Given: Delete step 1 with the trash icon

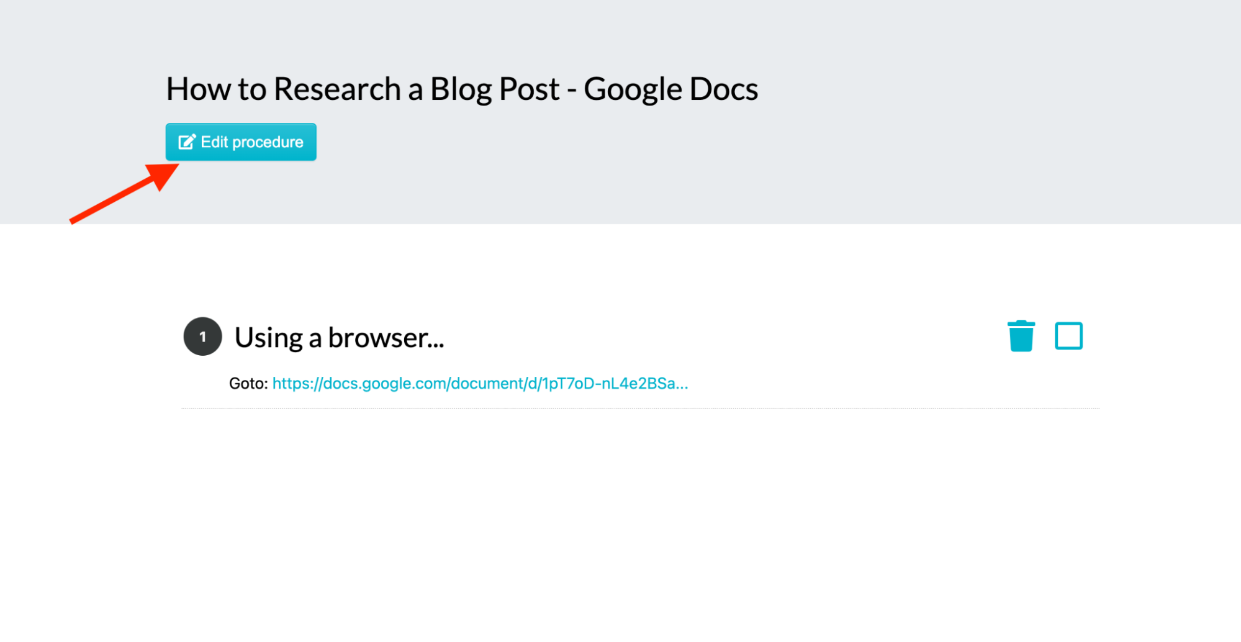Looking at the screenshot, I should (x=1021, y=336).
